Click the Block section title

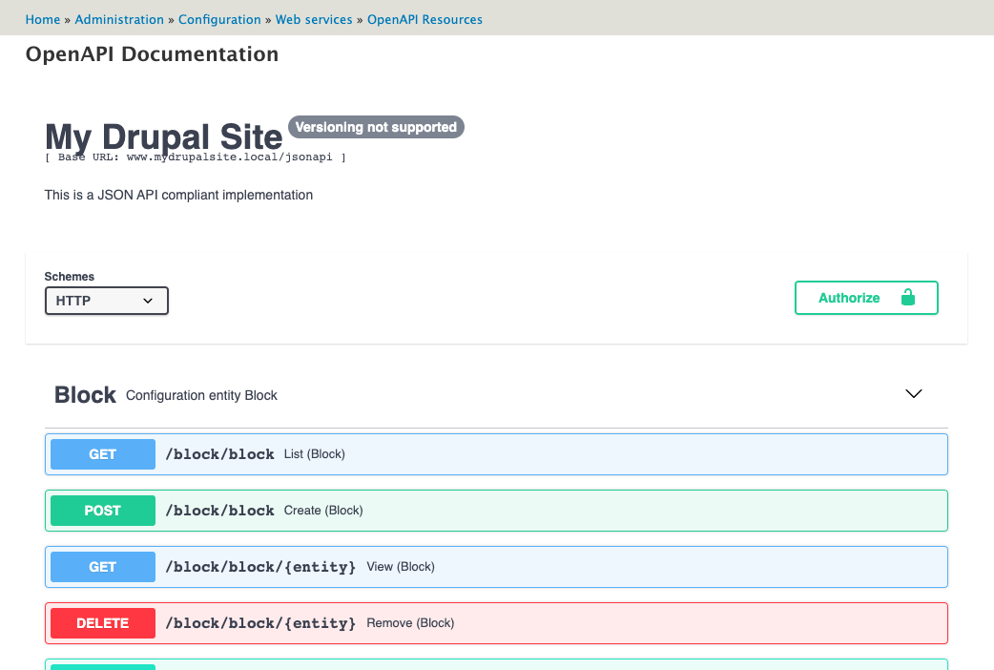[85, 394]
